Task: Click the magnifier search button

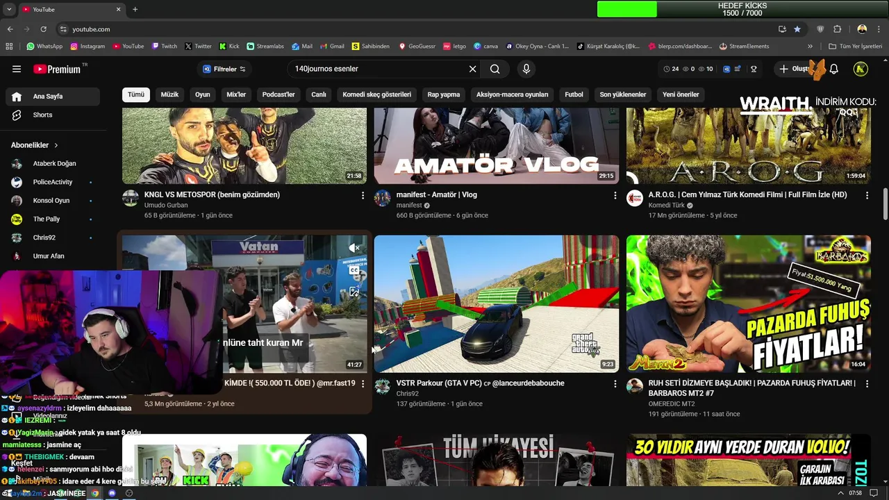Action: (x=495, y=69)
